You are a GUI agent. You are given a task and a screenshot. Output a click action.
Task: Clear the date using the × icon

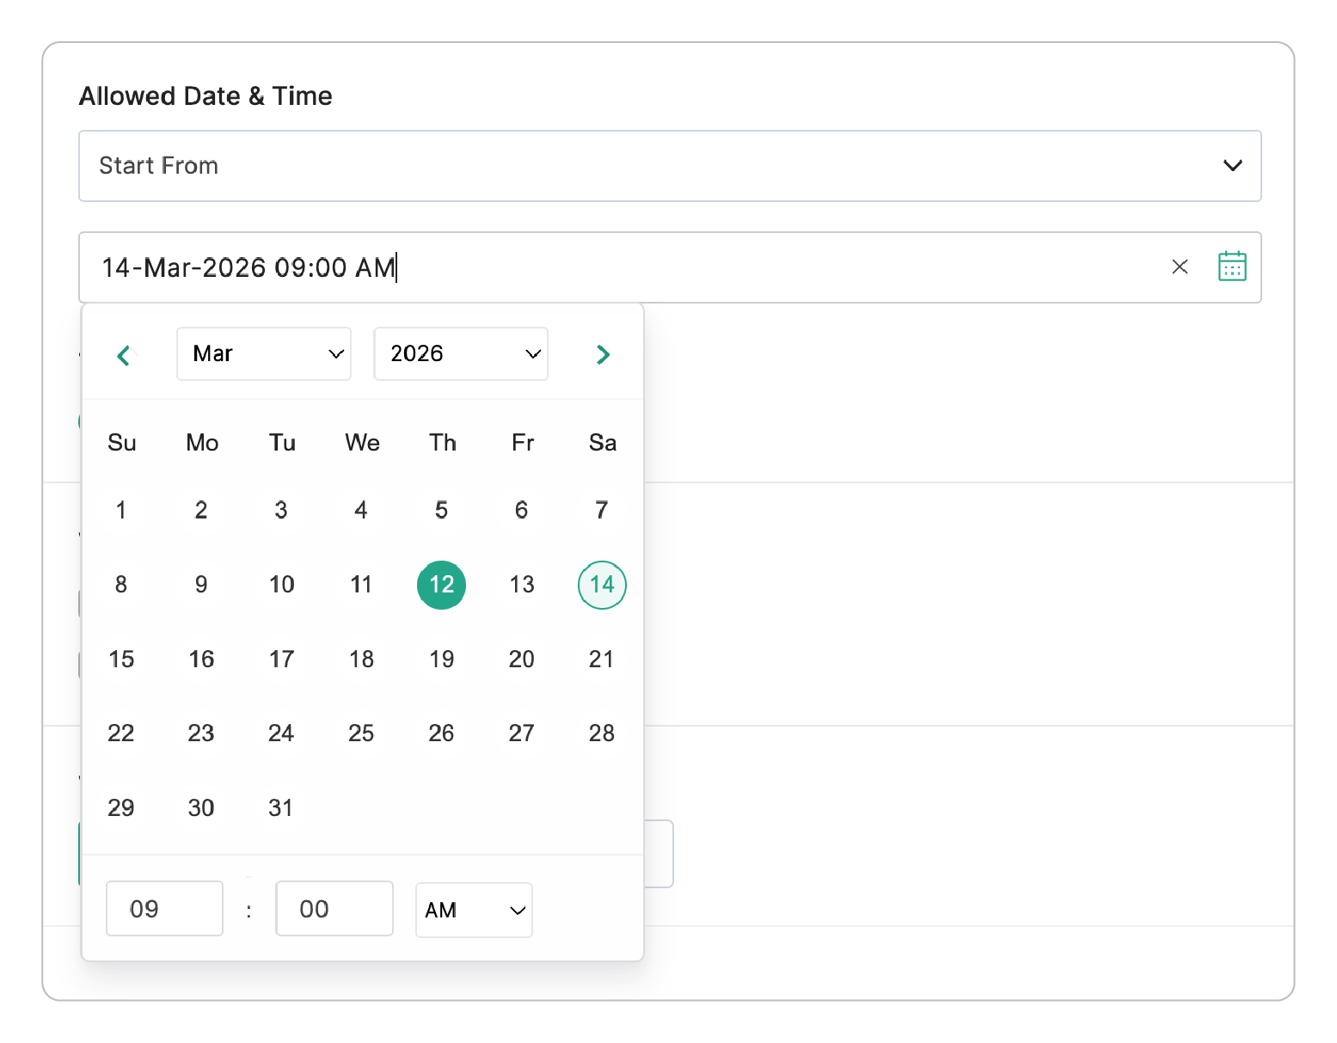tap(1179, 267)
